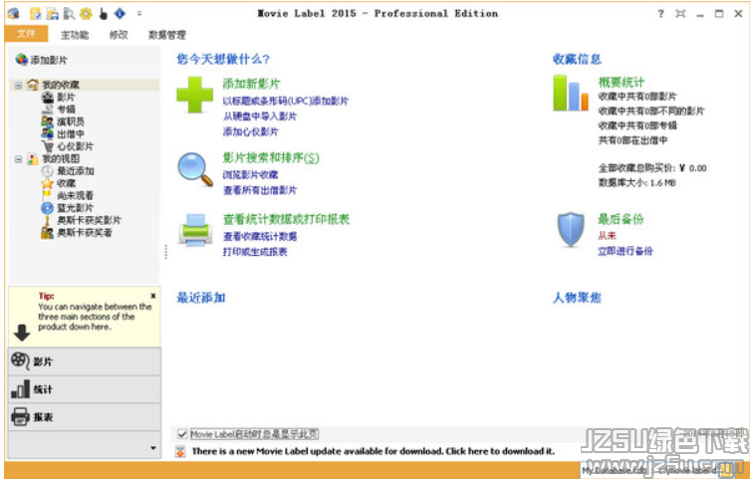Viewport: 750px width, 479px height.
Task: Open 打印或生成报表 link
Action: point(255,252)
